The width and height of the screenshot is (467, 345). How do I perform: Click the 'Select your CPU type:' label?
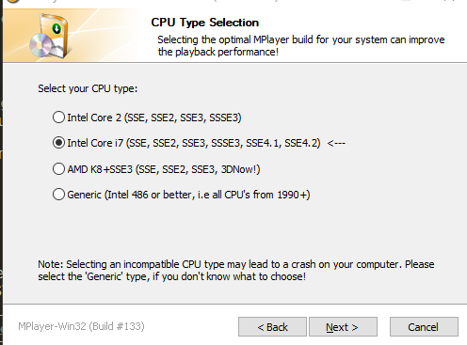88,88
